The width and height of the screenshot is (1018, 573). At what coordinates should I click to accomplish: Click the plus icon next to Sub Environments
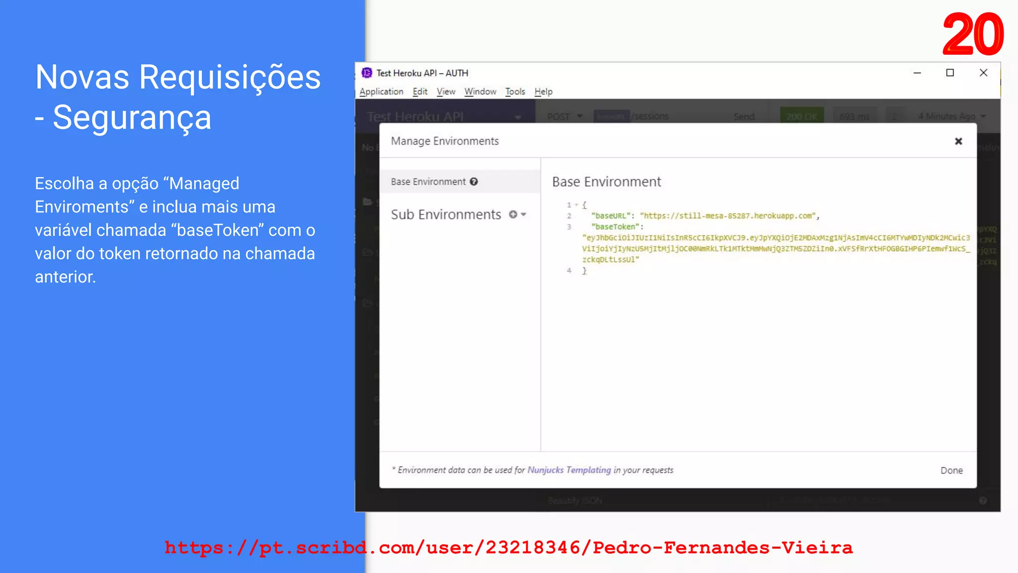coord(513,214)
